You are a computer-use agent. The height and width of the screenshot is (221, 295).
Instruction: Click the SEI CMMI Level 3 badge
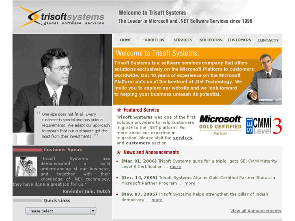pyautogui.click(x=264, y=125)
